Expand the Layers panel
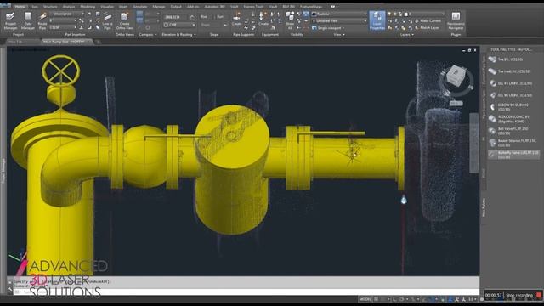 [x=406, y=35]
